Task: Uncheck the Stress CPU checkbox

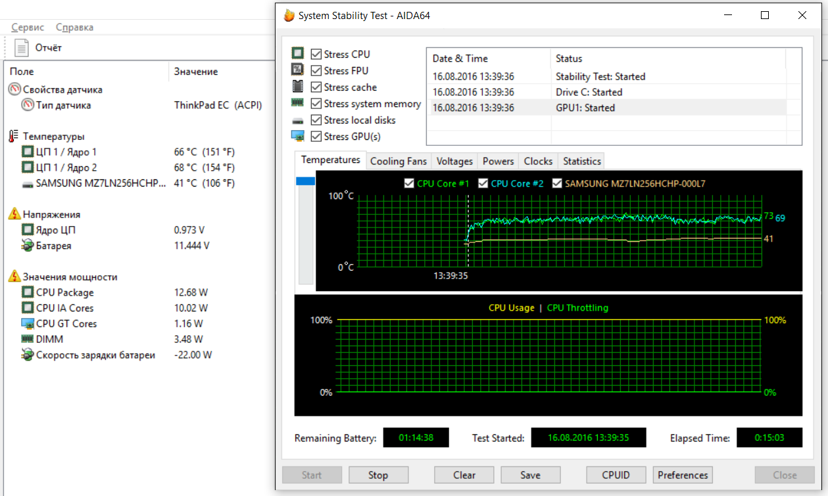Action: [316, 55]
